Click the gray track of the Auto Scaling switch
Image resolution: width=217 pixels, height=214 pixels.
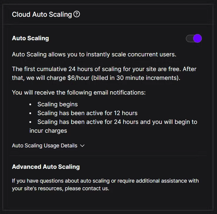189,38
